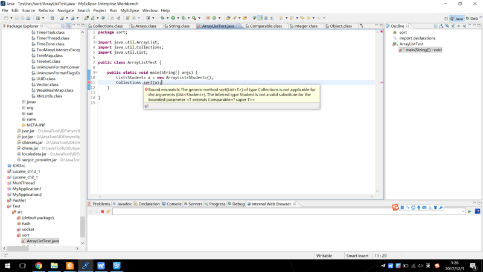Click the icon at the error tooltip bottom
Viewport: 483px width, 272px height.
point(147,106)
